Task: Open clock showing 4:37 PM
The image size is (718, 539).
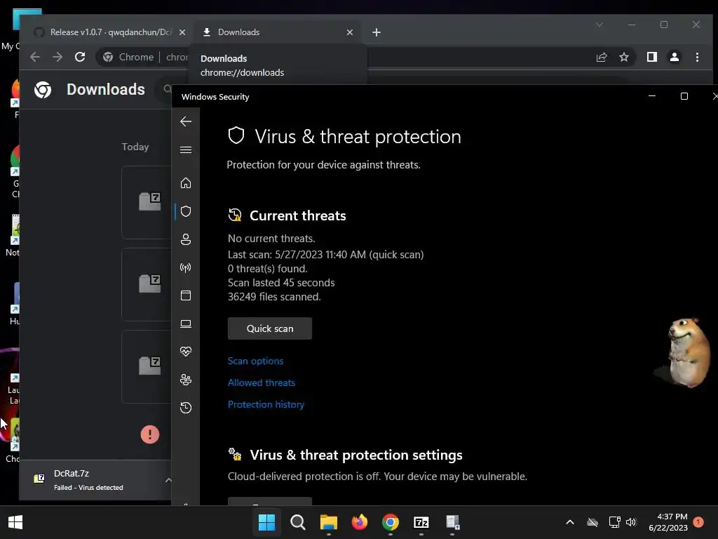Action: coord(668,522)
